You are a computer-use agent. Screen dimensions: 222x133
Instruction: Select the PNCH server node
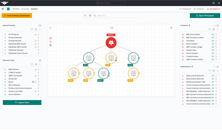(104, 73)
